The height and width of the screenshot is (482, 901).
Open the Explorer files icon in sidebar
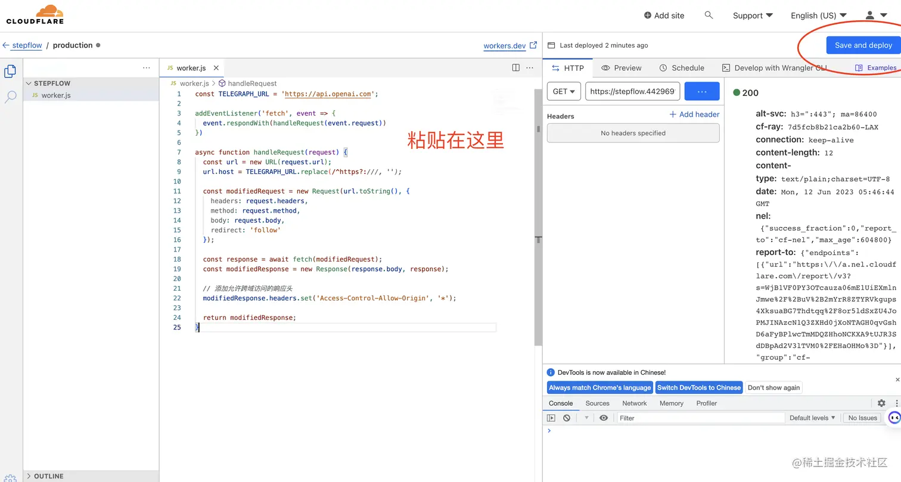[10, 71]
